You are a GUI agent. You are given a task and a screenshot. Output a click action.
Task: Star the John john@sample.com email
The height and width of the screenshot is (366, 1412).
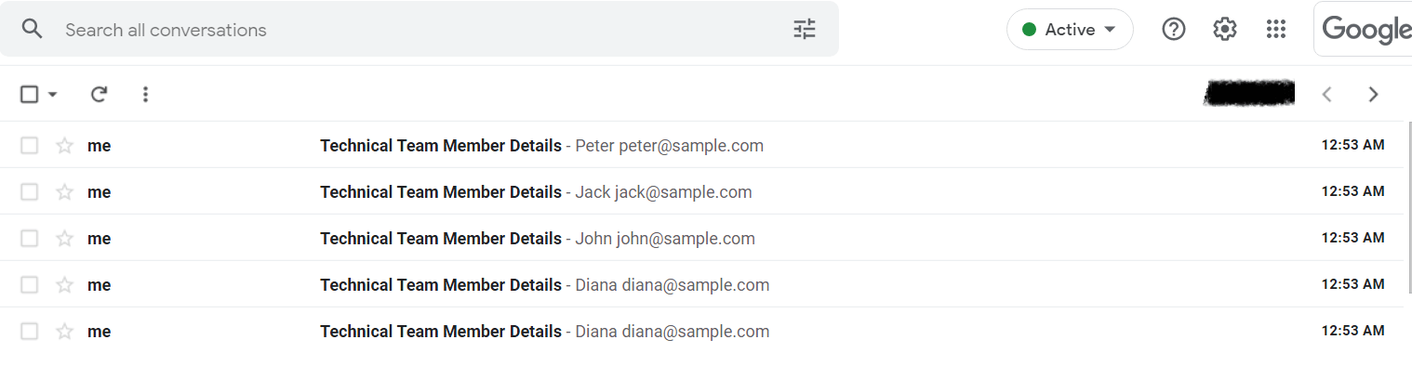coord(64,238)
